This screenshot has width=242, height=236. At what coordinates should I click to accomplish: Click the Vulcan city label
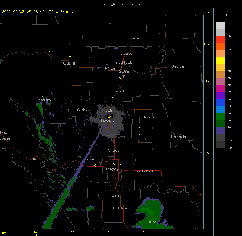(x=152, y=222)
